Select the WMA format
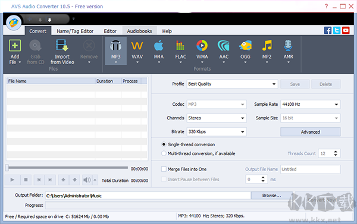This screenshot has height=224, width=357. (x=202, y=51)
